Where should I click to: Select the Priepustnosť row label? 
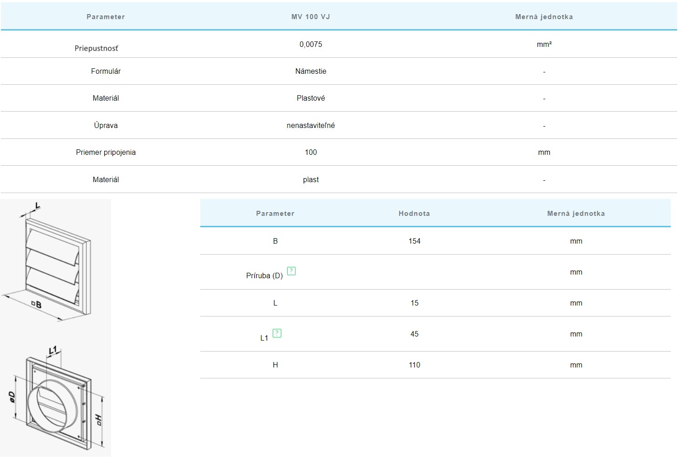click(x=96, y=48)
